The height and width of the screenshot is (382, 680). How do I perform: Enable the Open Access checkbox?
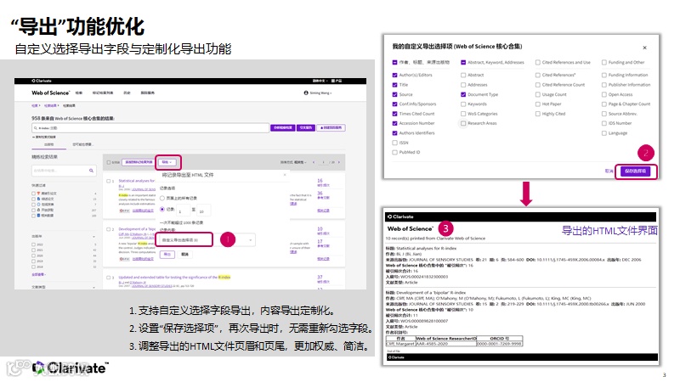click(604, 94)
